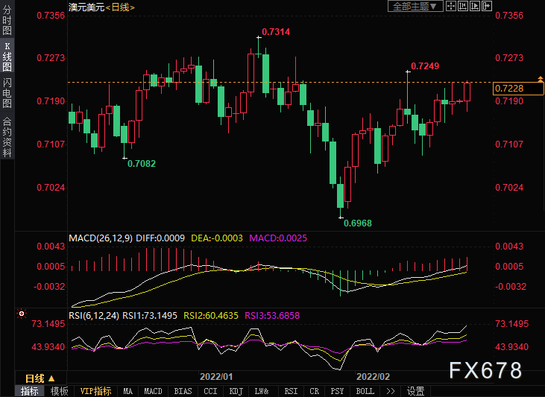
Task: Click the MACD:0.0025 value
Action: (x=278, y=238)
